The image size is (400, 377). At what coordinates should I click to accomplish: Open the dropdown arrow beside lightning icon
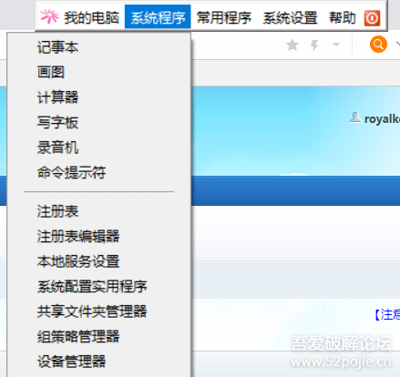click(x=336, y=45)
